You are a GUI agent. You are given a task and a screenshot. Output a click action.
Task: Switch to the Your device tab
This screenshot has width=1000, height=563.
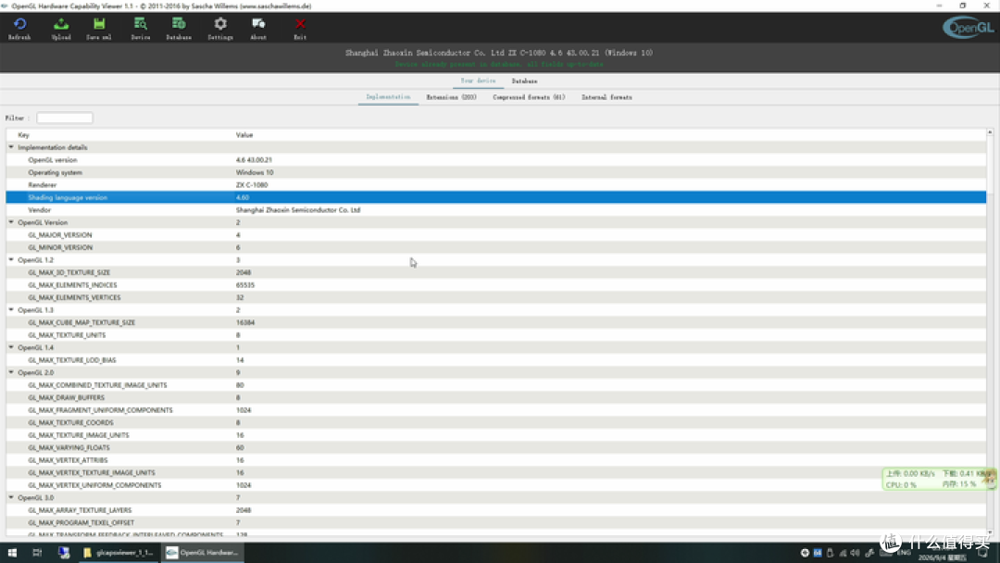click(x=479, y=81)
